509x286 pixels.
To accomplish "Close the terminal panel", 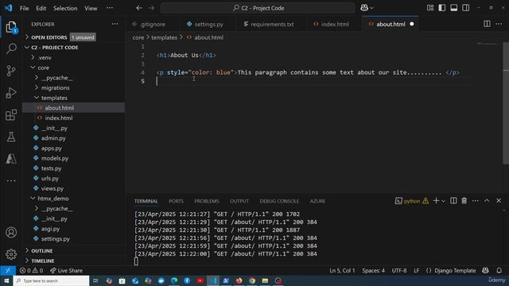I will coord(499,201).
